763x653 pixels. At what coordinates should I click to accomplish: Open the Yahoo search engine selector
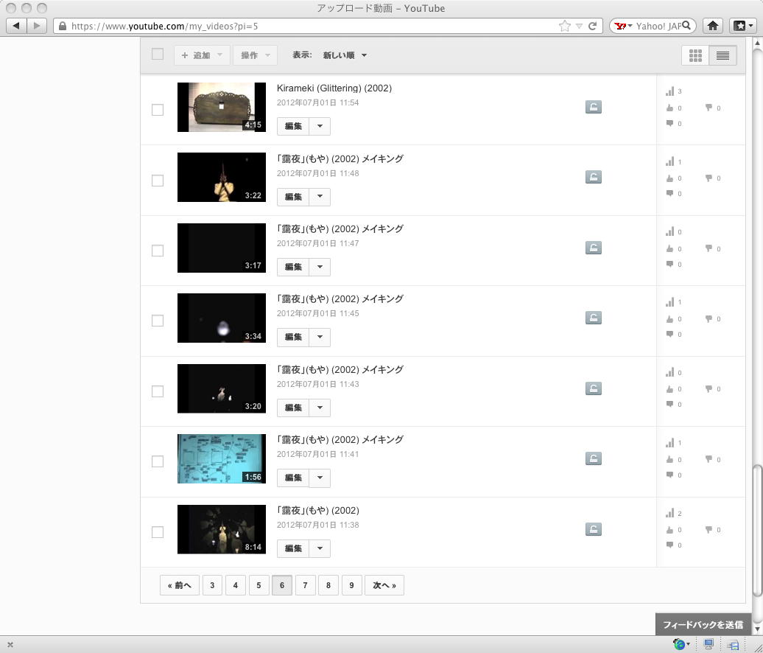(x=623, y=26)
